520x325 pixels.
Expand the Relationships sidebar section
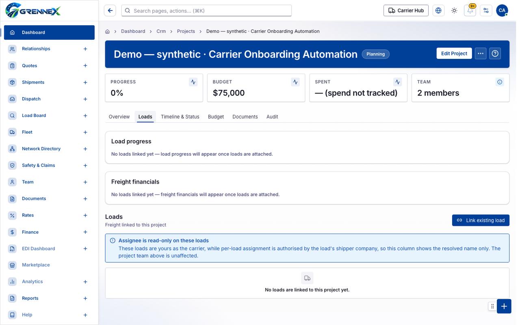click(85, 49)
